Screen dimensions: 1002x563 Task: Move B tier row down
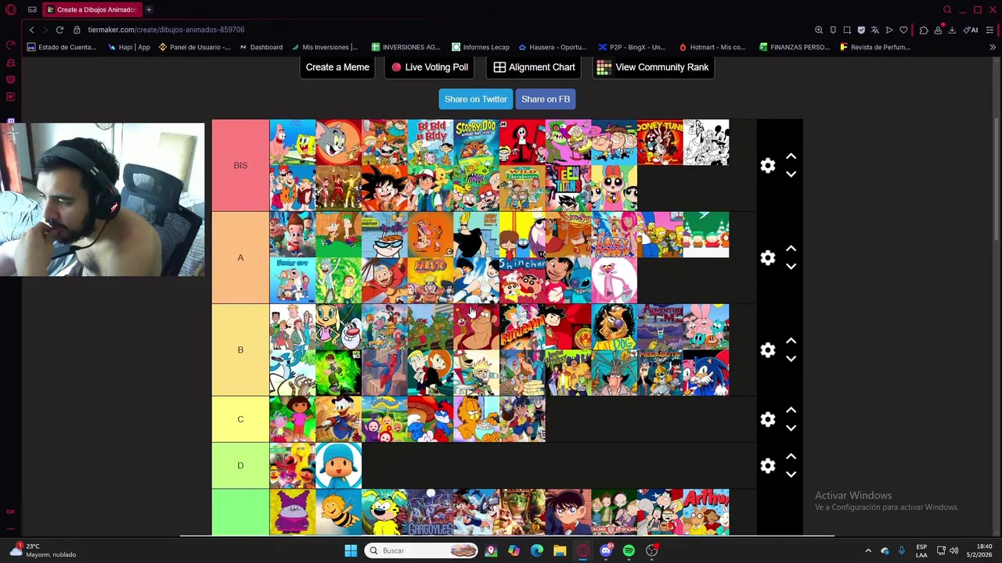[791, 359]
